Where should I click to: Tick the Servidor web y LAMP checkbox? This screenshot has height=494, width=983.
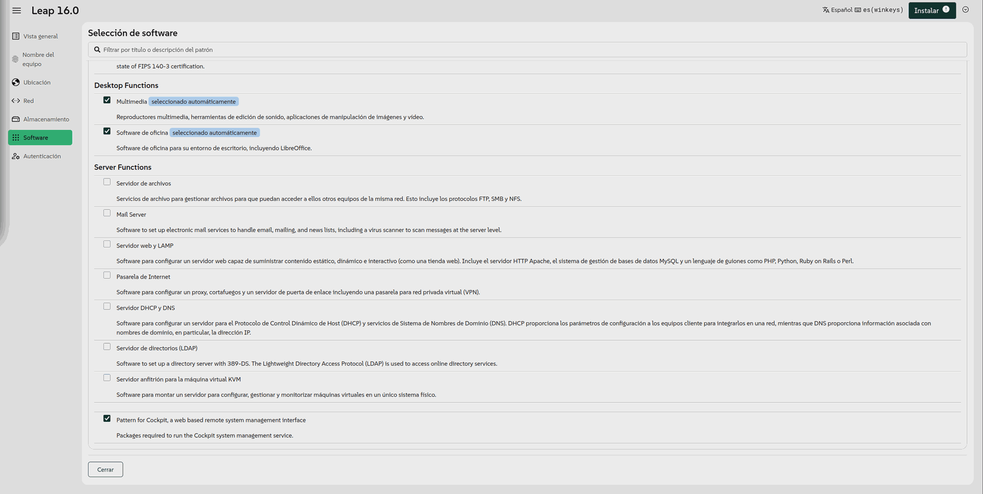pyautogui.click(x=107, y=244)
